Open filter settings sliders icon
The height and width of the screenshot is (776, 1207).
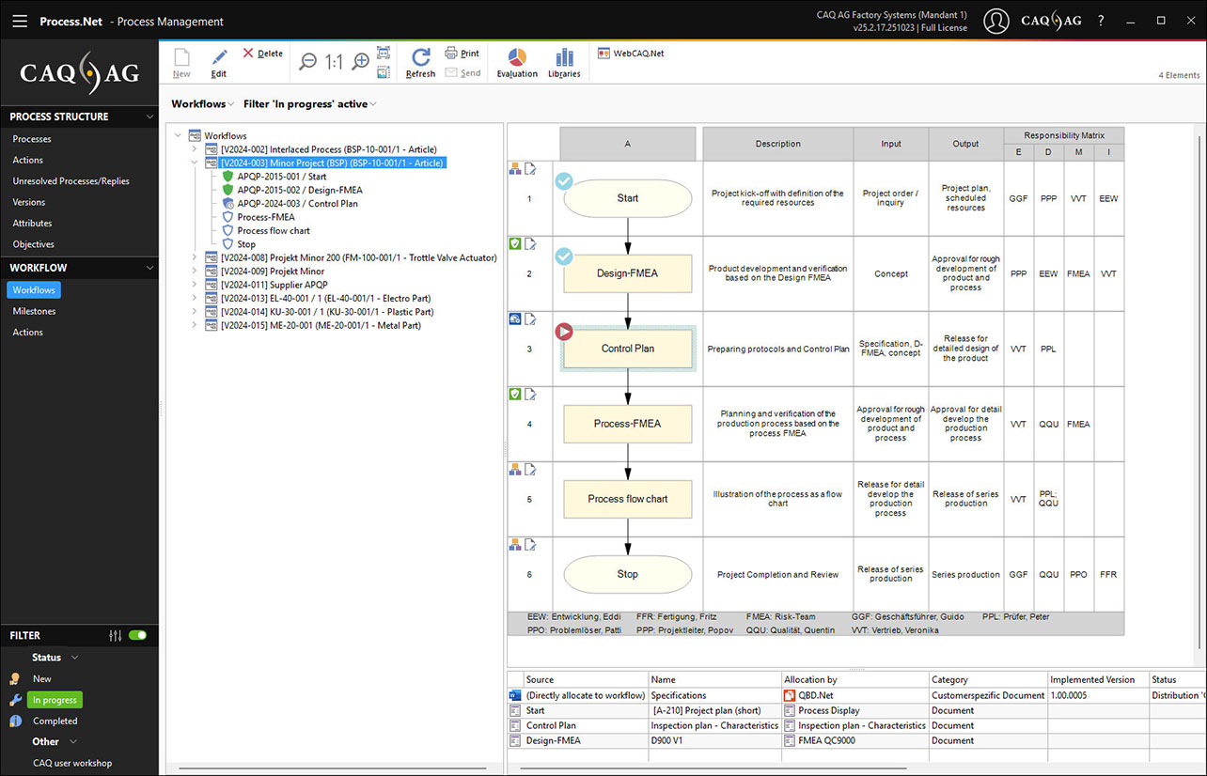click(x=116, y=636)
